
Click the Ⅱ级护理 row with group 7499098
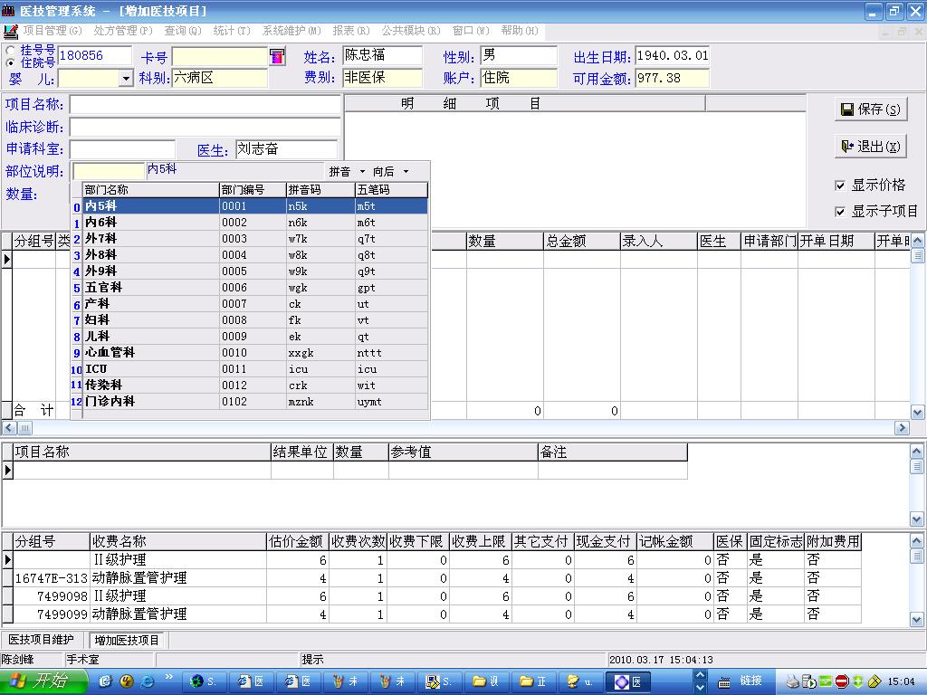pyautogui.click(x=437, y=595)
